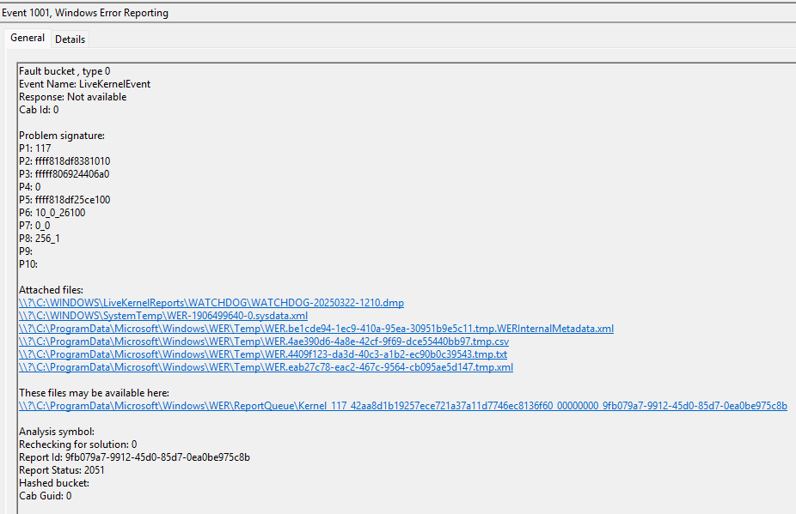Open the WER .tmp.csv attached file link
Viewport: 796px width, 514px height.
tap(263, 342)
